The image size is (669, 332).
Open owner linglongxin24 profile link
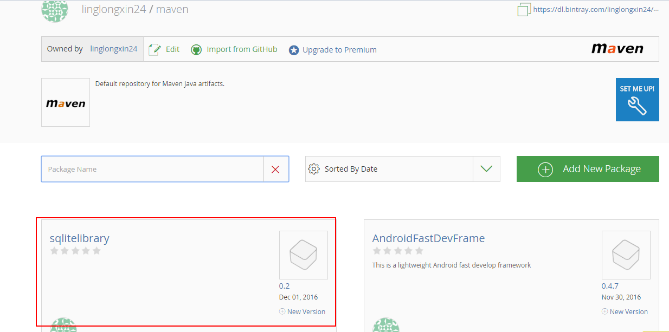114,49
